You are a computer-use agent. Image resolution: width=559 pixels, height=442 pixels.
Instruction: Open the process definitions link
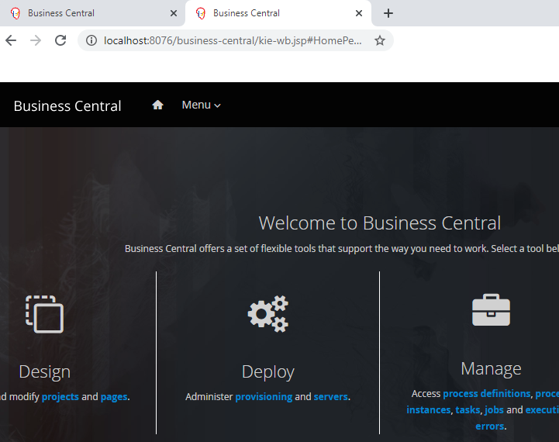tap(487, 393)
